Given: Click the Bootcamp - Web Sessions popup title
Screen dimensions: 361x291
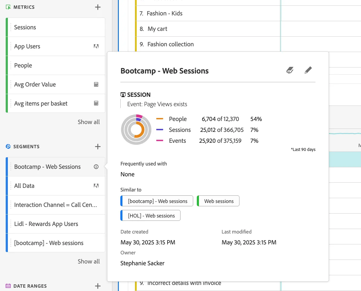Looking at the screenshot, I should coord(164,71).
